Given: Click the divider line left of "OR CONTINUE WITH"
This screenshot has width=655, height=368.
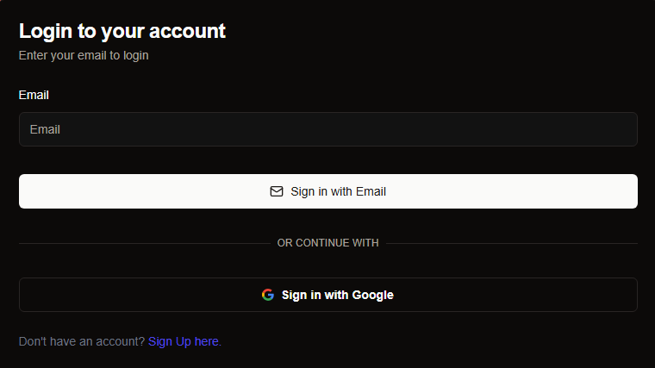Looking at the screenshot, I should (x=142, y=243).
